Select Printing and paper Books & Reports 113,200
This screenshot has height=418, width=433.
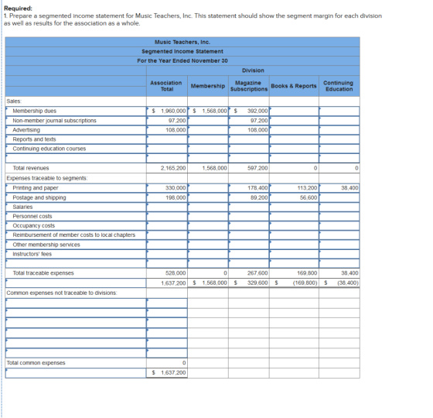coord(294,188)
